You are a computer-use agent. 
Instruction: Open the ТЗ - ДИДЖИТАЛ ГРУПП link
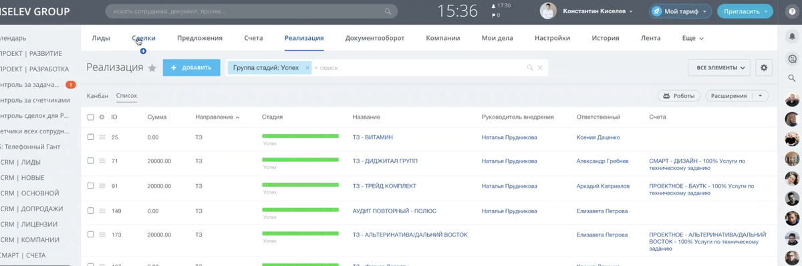[x=385, y=161]
